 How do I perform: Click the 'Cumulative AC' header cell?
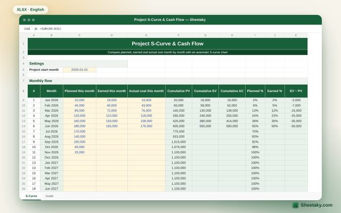(x=232, y=91)
